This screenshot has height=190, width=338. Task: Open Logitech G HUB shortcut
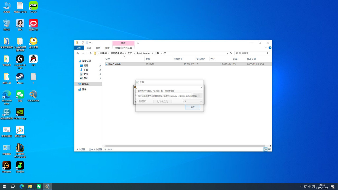20,59
